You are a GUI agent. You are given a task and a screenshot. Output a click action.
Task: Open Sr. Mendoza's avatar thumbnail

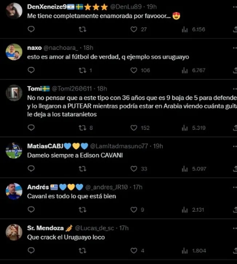click(14, 232)
